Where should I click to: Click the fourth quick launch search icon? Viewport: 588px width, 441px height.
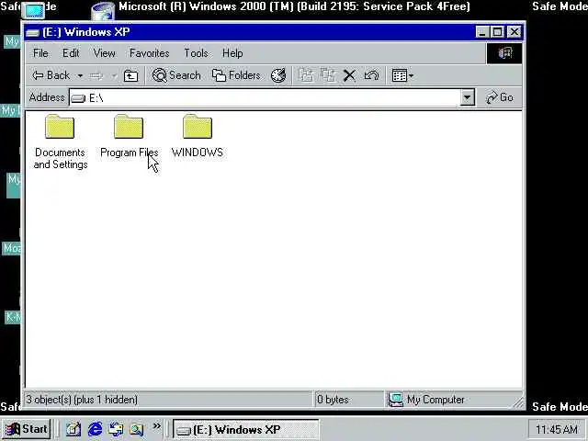click(x=137, y=429)
